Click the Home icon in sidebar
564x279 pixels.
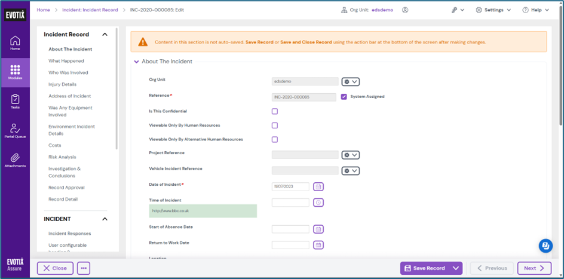(x=15, y=41)
